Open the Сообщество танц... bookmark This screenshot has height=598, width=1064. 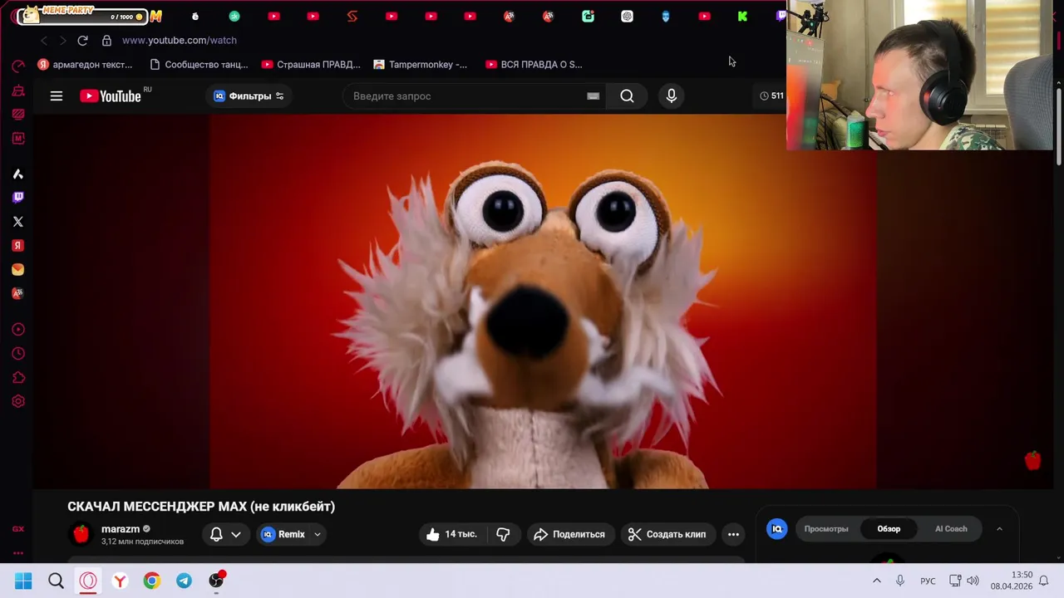[199, 64]
